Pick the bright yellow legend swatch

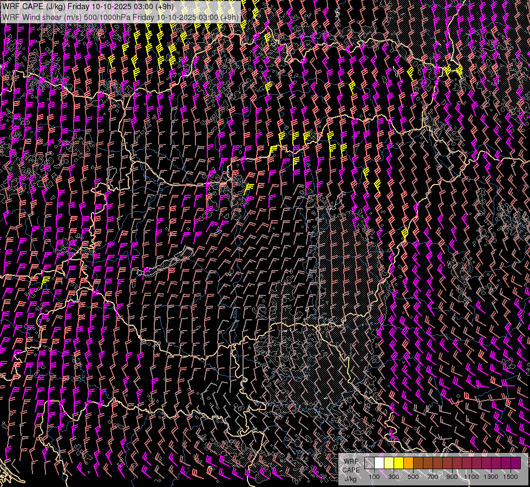coord(398,463)
